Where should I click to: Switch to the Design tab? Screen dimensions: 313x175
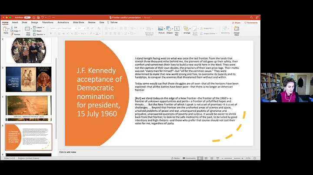tap(34, 23)
